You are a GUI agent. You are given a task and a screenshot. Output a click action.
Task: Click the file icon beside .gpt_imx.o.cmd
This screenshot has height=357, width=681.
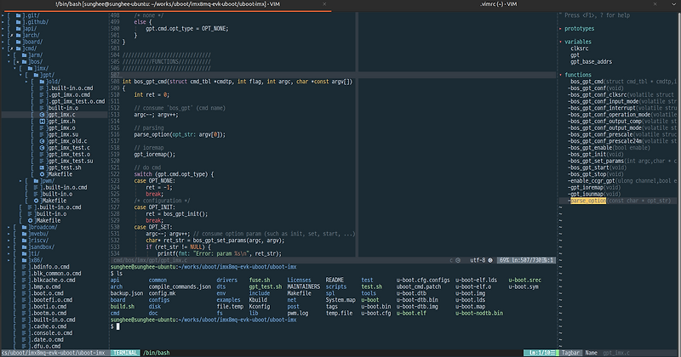pos(42,95)
